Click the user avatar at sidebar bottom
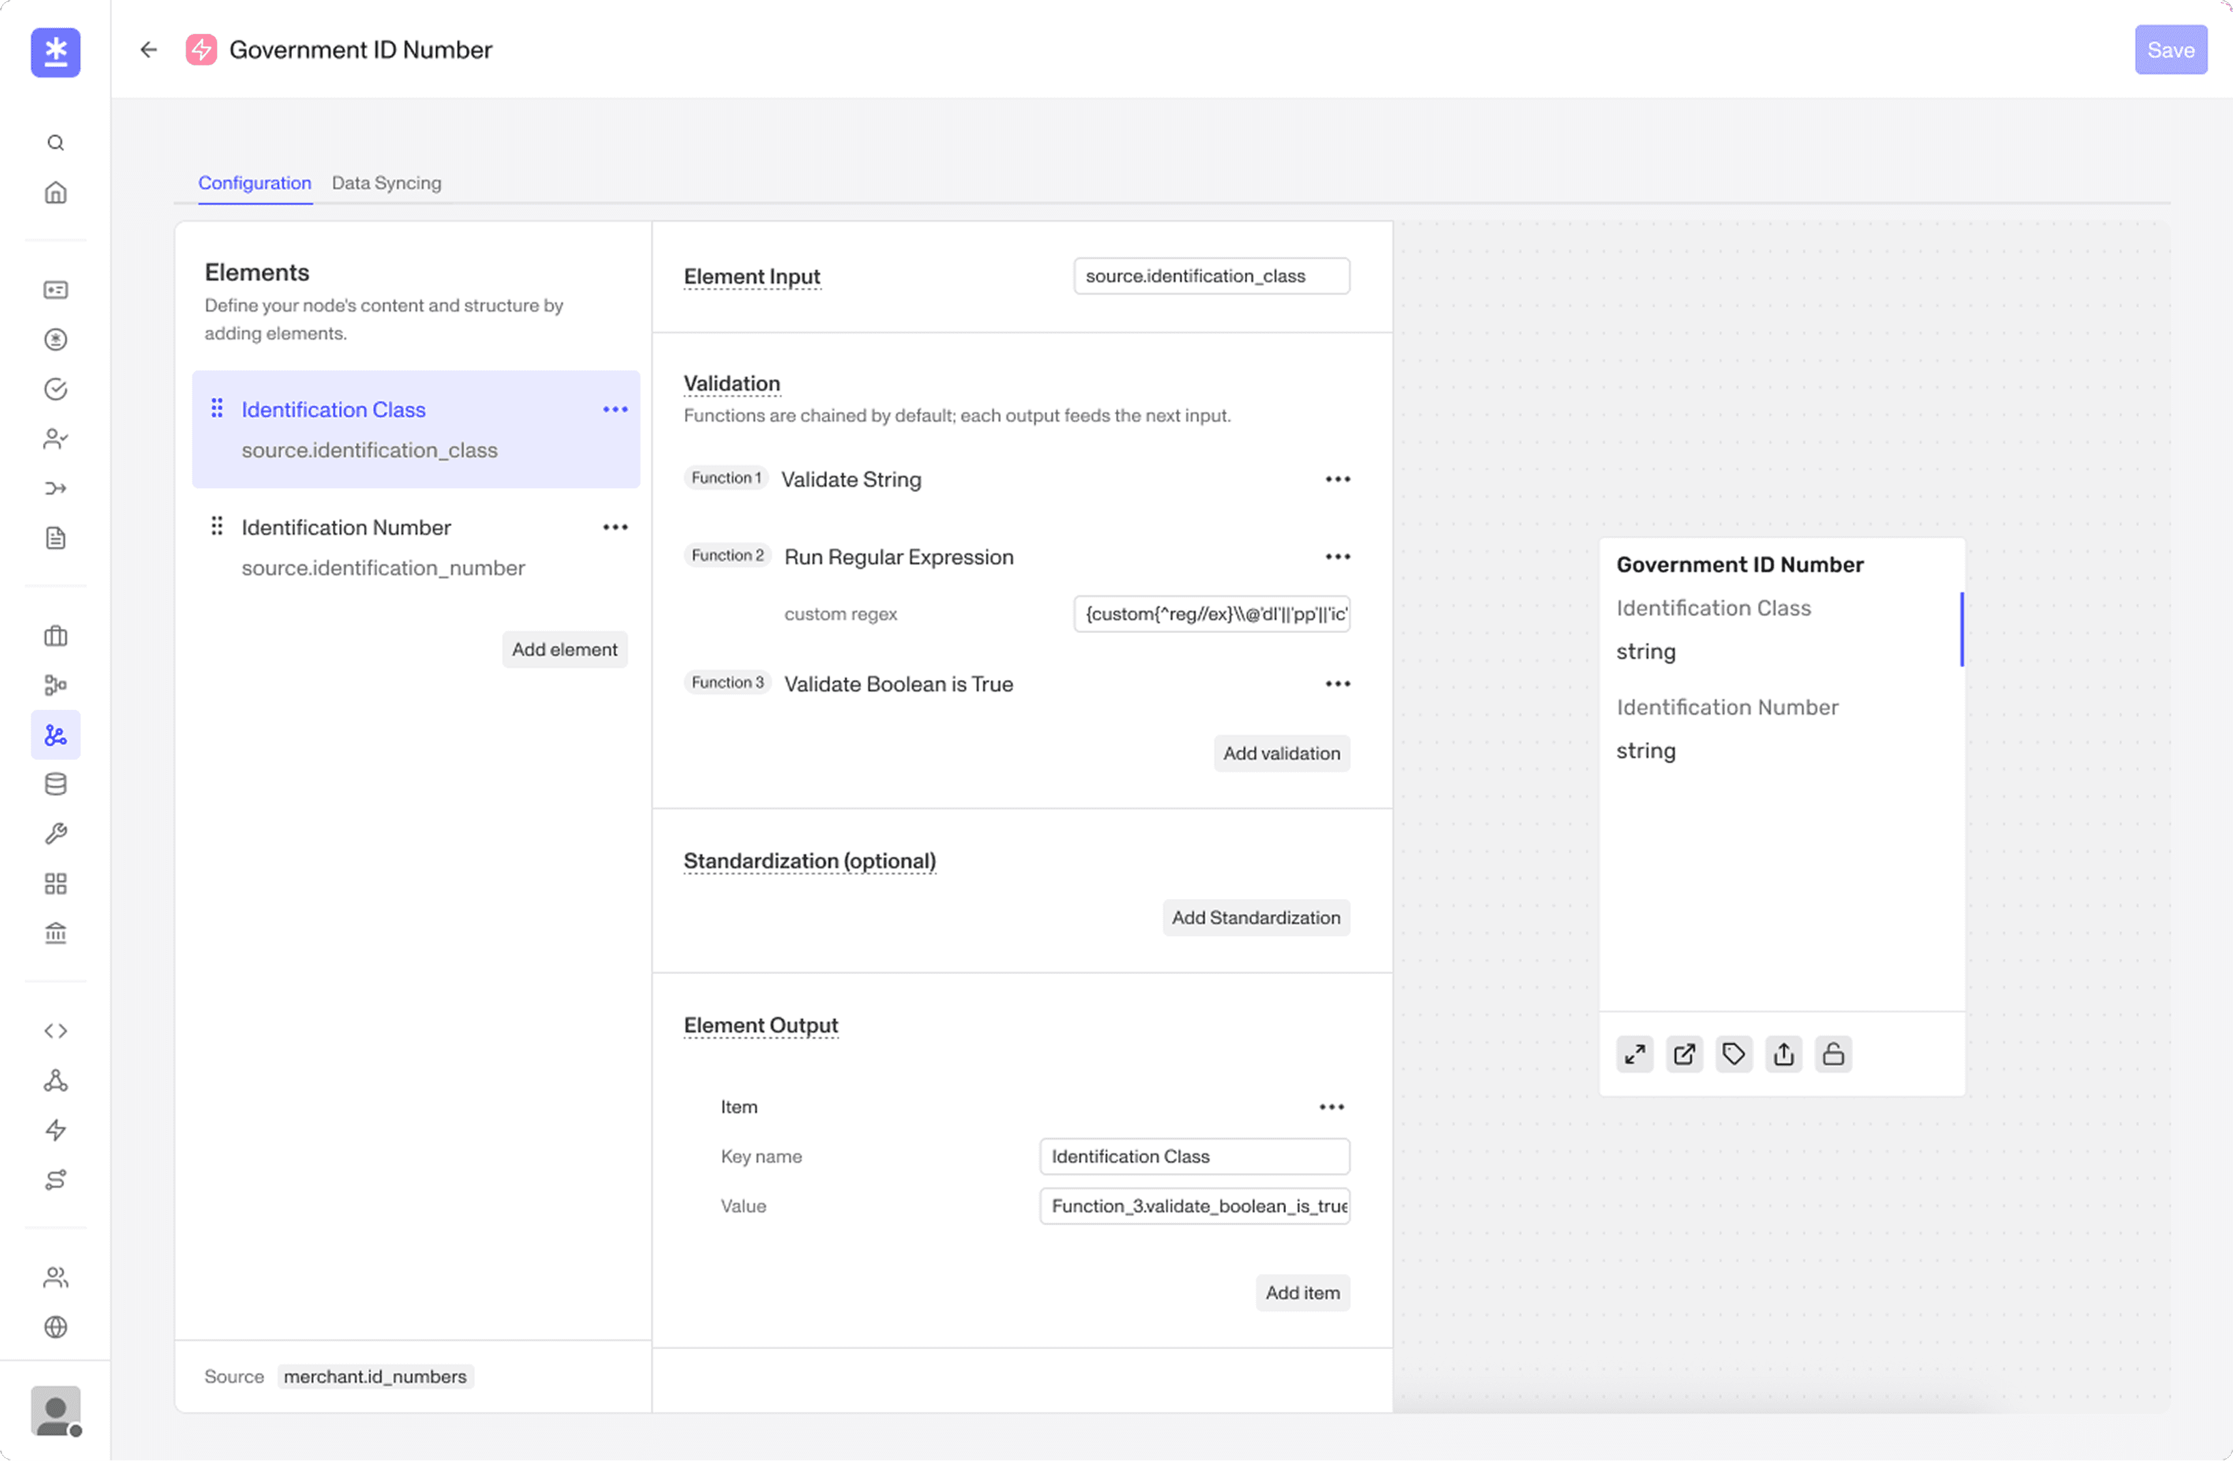The width and height of the screenshot is (2233, 1461). point(55,1411)
